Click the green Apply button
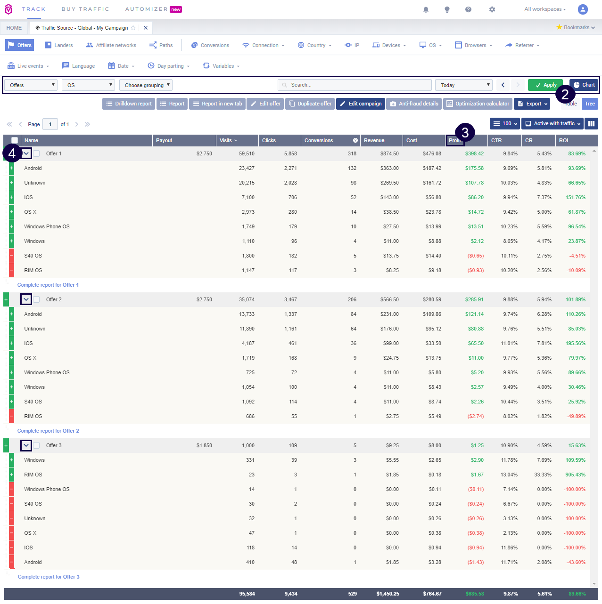The height and width of the screenshot is (604, 602). 545,85
